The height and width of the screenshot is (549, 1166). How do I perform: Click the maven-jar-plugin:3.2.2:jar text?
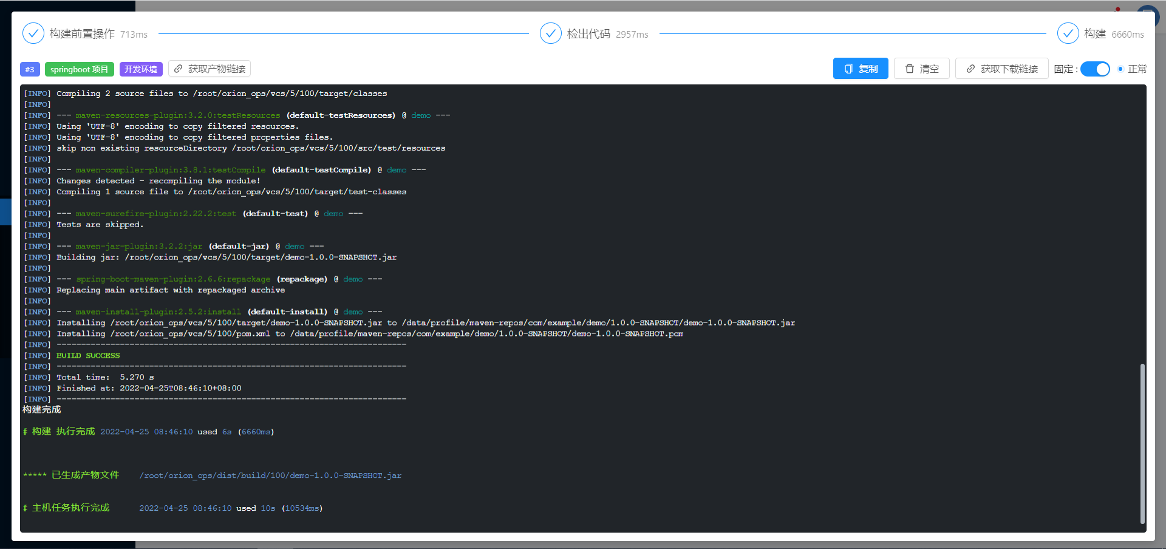pos(139,247)
